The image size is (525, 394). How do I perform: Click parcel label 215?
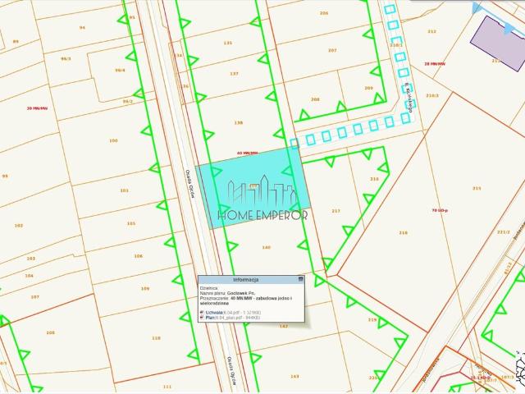coord(477,189)
